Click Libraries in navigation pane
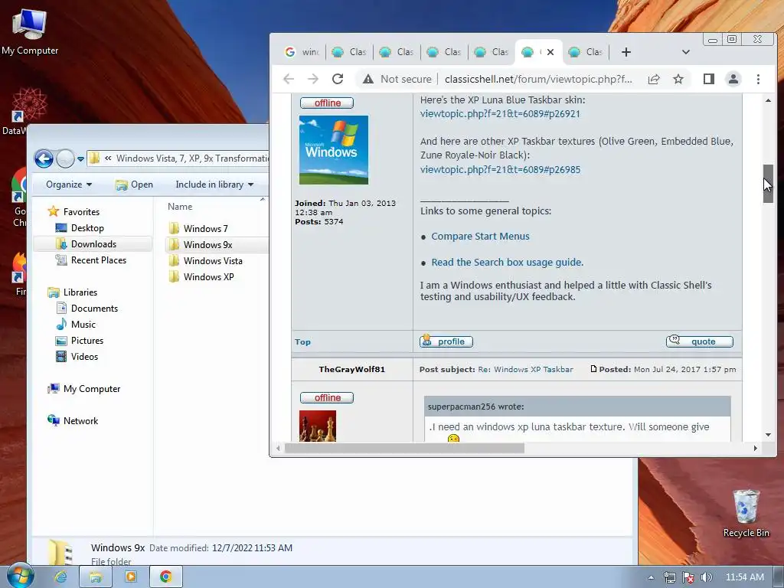This screenshot has height=588, width=784. click(x=80, y=292)
